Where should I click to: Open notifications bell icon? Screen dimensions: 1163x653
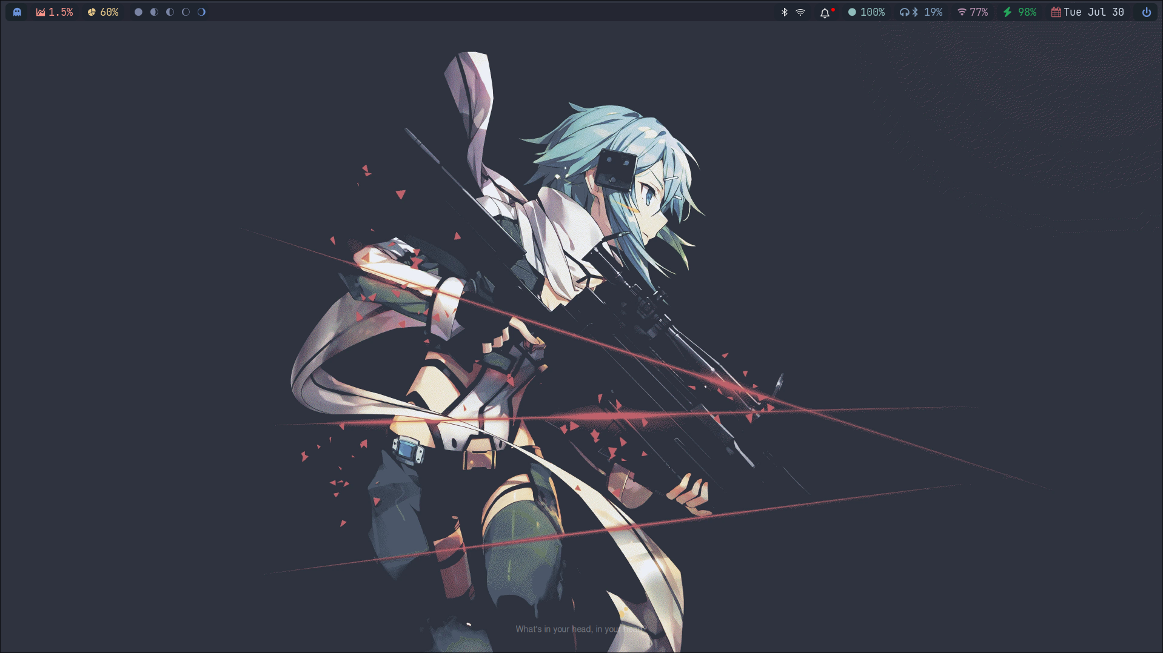pyautogui.click(x=825, y=13)
